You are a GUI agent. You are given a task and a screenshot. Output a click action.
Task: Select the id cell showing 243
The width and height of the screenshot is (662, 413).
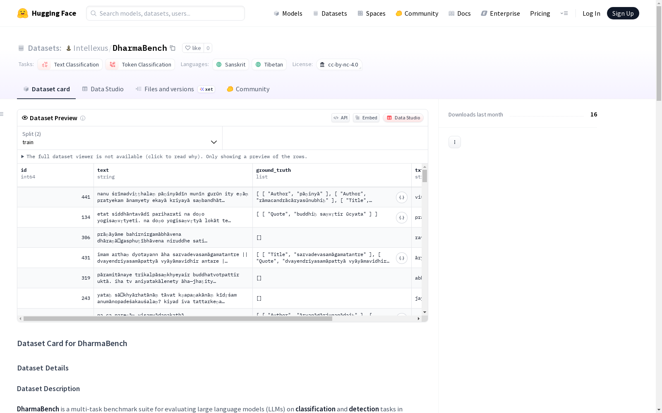(55, 298)
